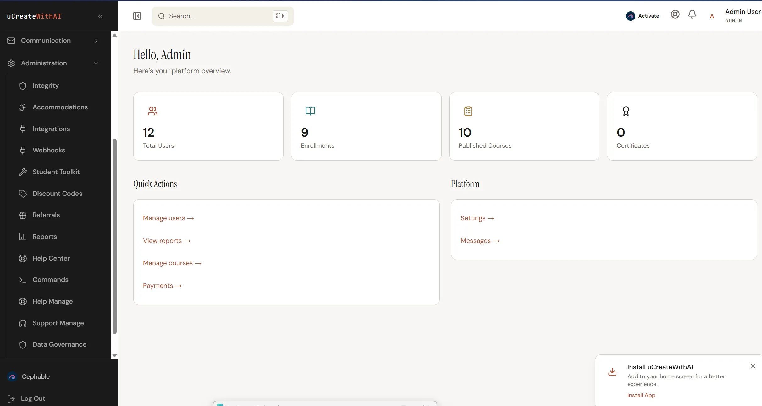Viewport: 762px width, 406px height.
Task: Open the Manage users quick action
Action: pyautogui.click(x=168, y=218)
